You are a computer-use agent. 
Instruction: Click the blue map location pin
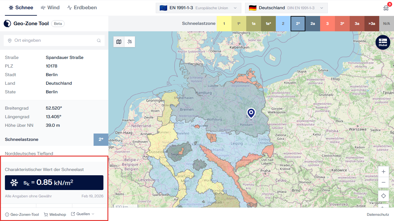pyautogui.click(x=251, y=113)
